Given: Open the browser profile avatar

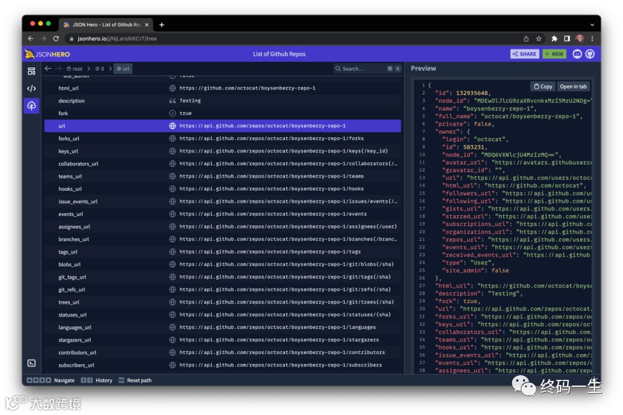Looking at the screenshot, I should [x=580, y=39].
